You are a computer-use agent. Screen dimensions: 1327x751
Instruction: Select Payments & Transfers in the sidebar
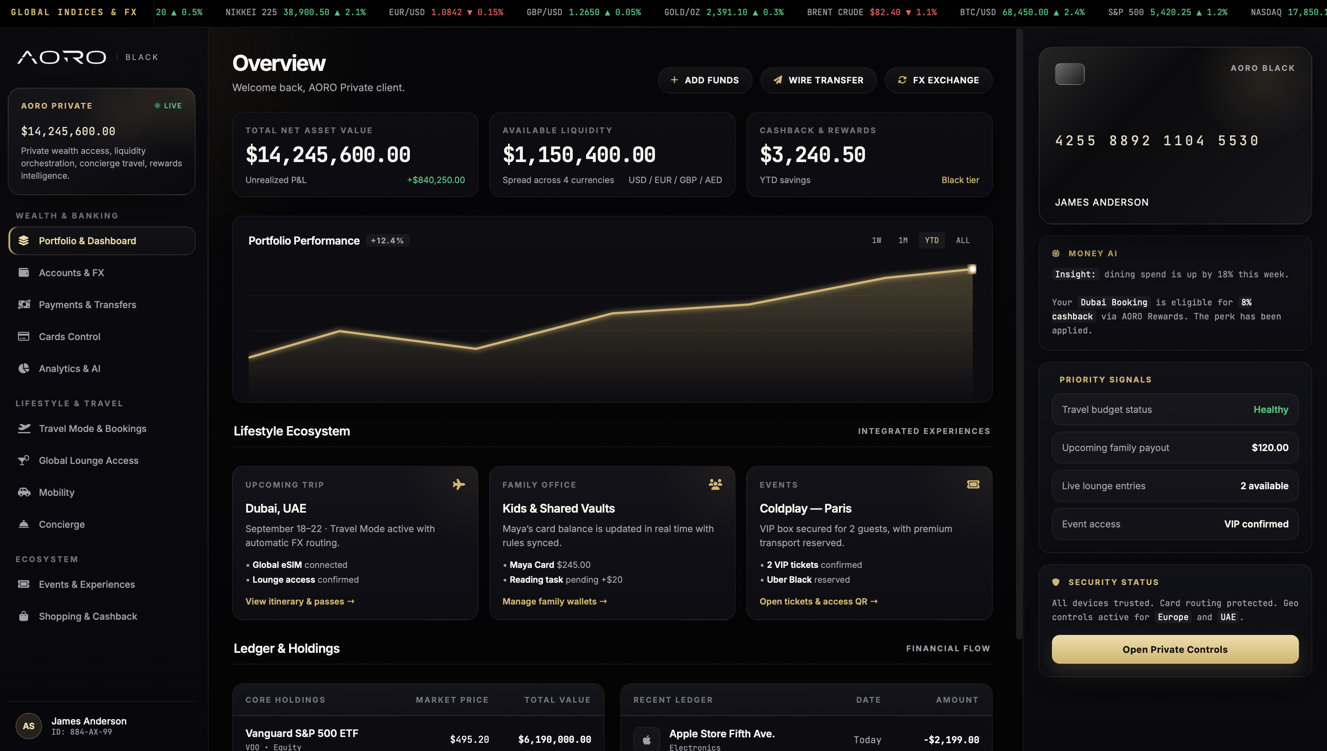click(x=88, y=304)
